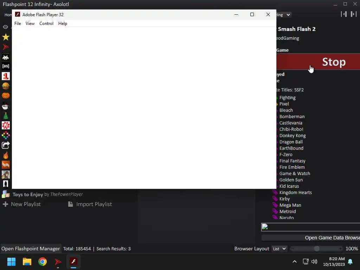Open the hamburger playlist icon
360x270 pixels.
pos(6,86)
